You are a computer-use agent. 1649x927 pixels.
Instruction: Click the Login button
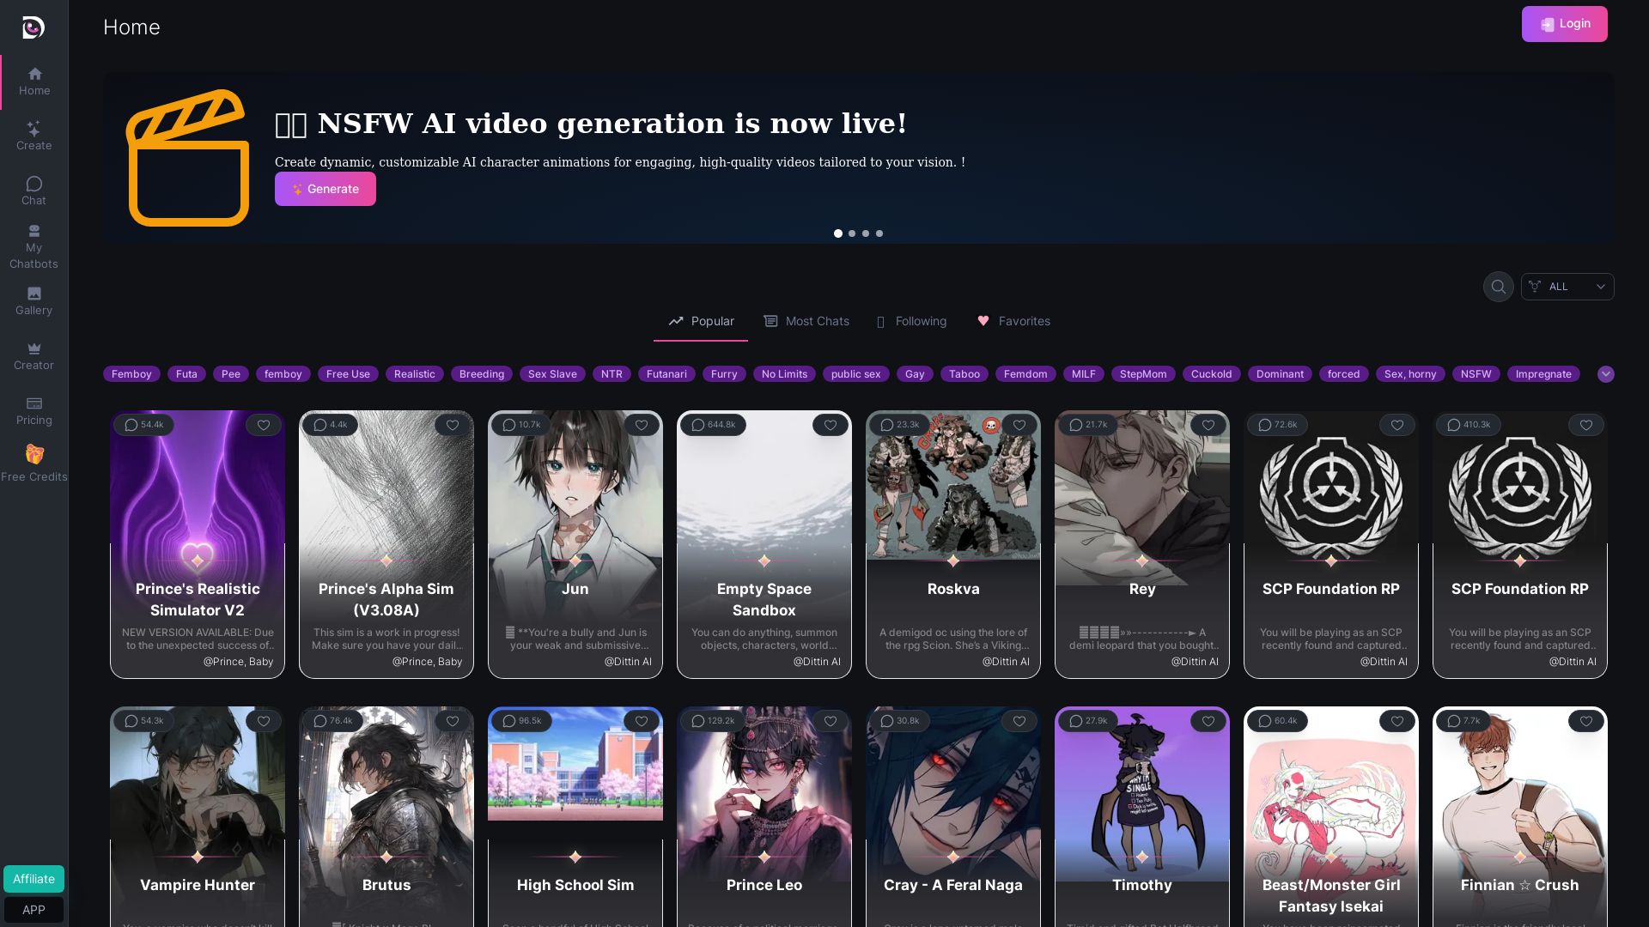click(x=1564, y=24)
